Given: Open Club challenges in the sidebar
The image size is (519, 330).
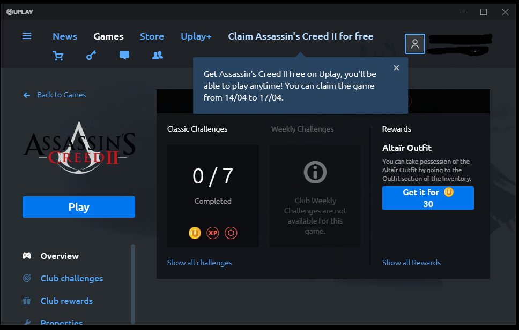Looking at the screenshot, I should [72, 279].
